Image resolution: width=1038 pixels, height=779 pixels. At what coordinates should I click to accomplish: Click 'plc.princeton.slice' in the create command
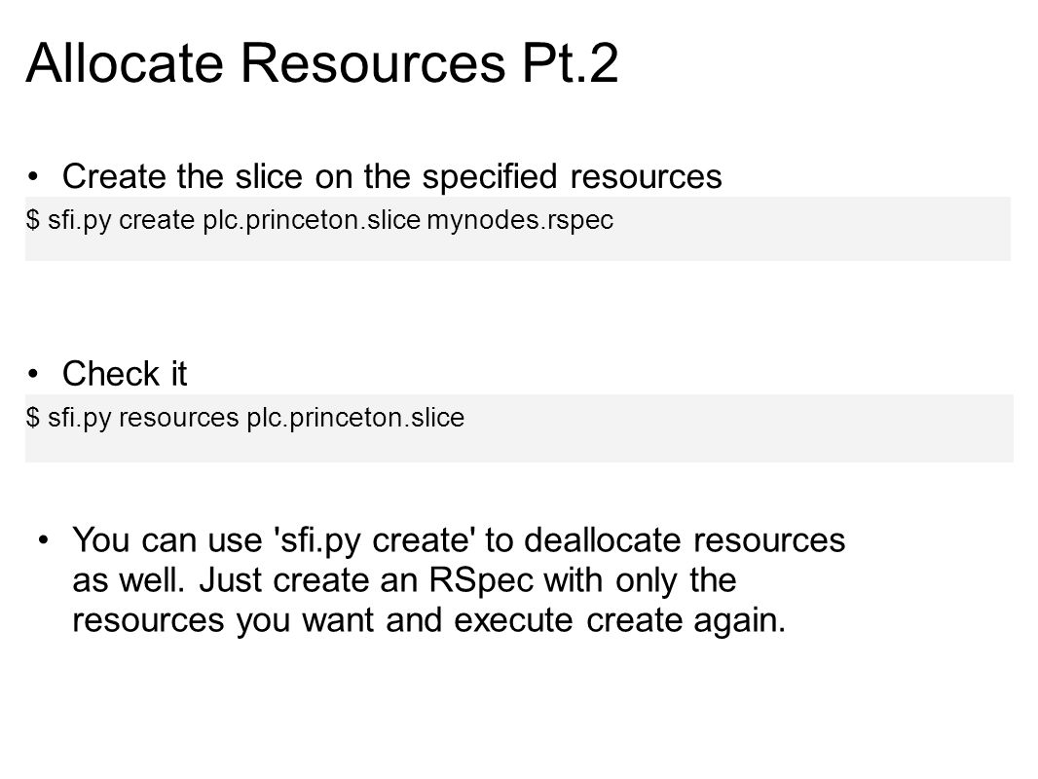[x=312, y=220]
